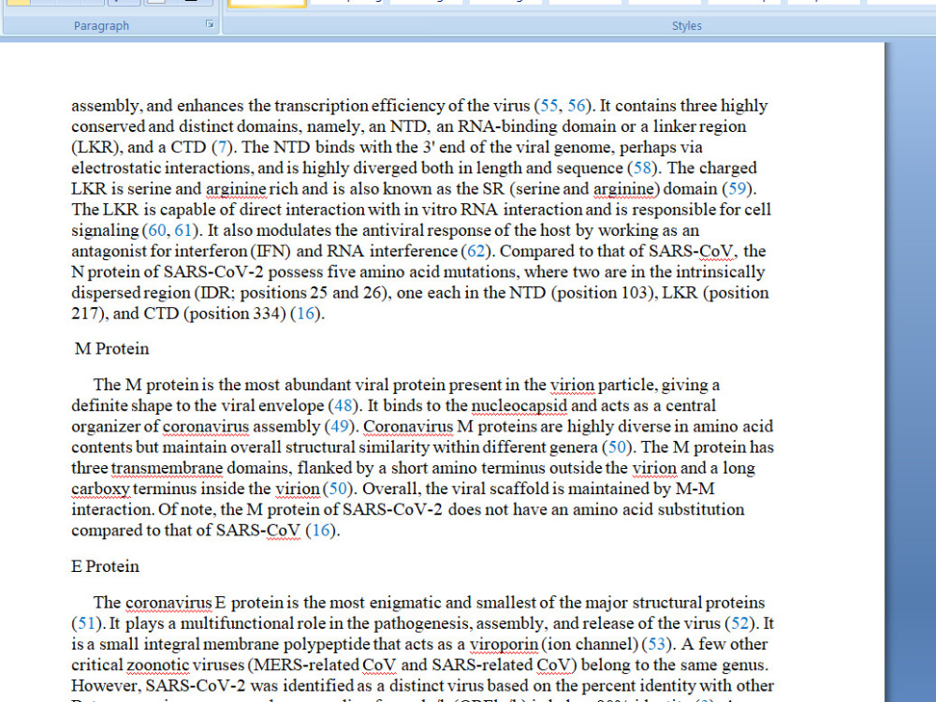Place cursor in E Protein heading

pos(105,566)
